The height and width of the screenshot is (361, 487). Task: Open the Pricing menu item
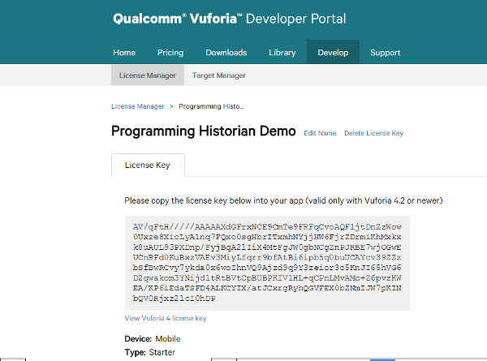coord(170,53)
